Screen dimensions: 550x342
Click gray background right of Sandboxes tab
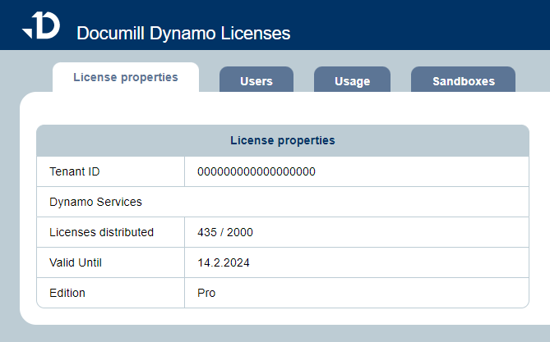533,78
